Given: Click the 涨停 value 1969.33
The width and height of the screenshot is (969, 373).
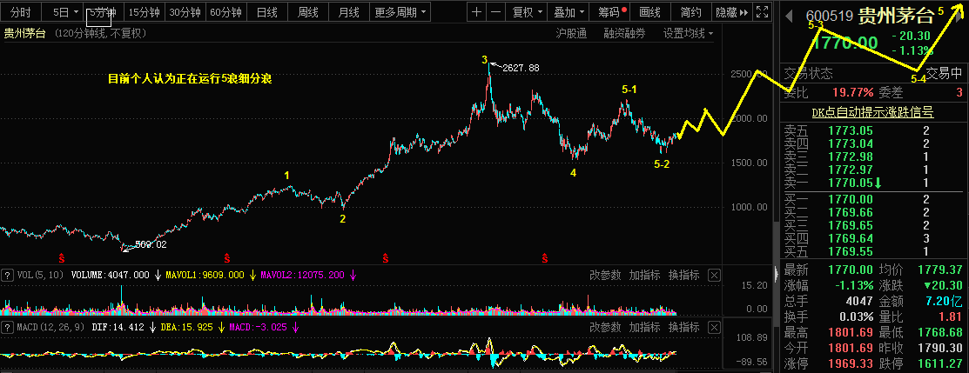Looking at the screenshot, I should click(849, 363).
